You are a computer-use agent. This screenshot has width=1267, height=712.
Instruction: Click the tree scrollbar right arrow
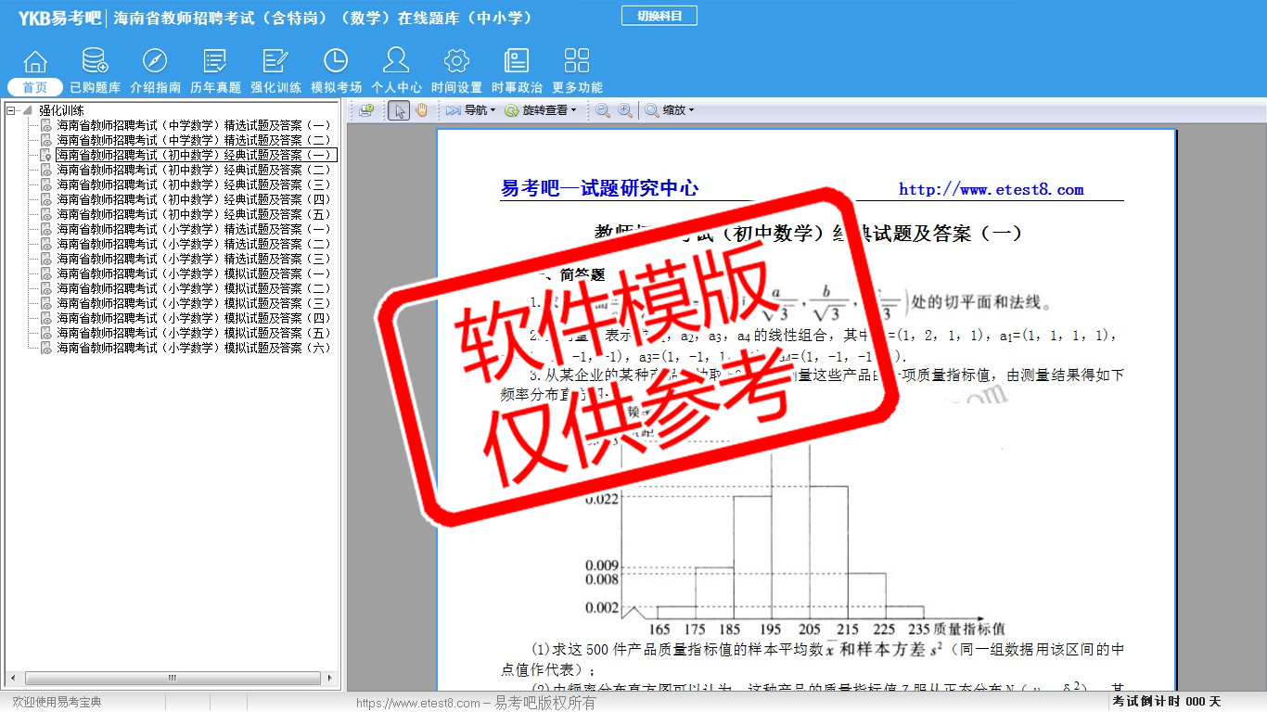[x=329, y=679]
